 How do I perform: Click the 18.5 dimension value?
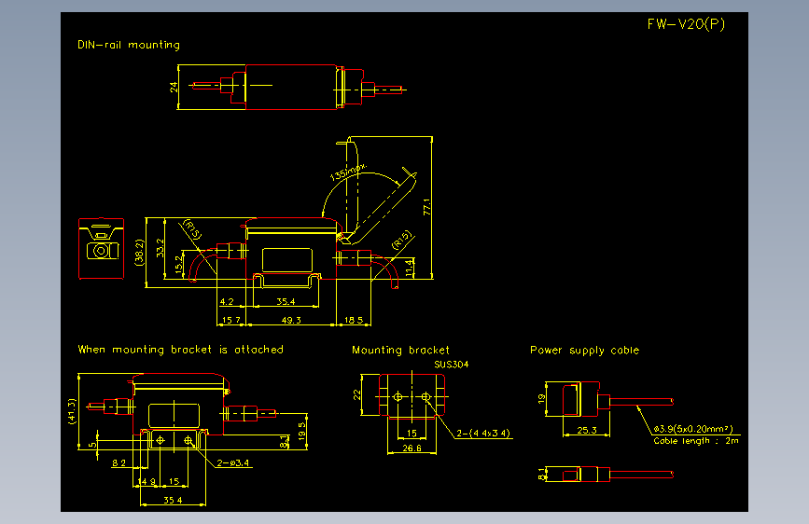click(354, 321)
